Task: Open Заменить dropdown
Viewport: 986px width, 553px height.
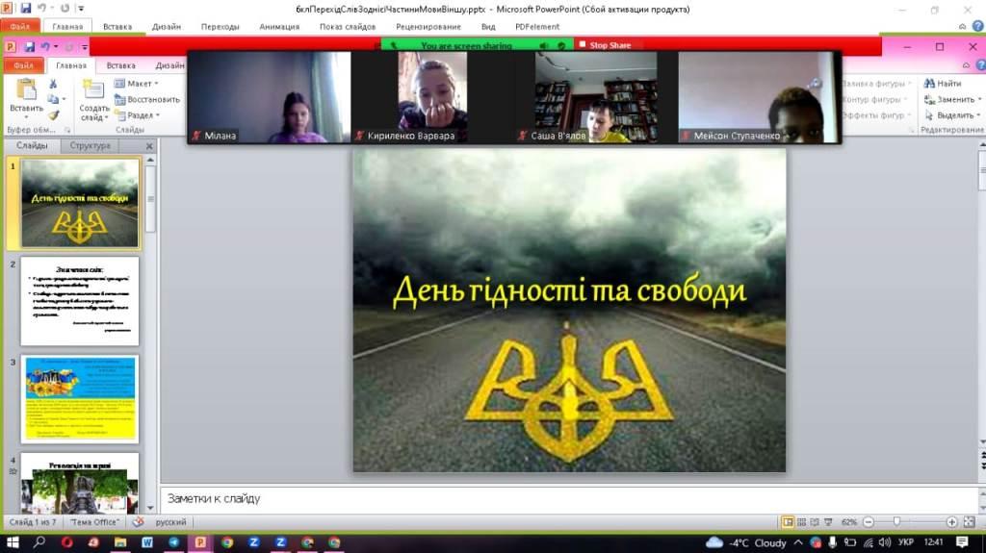Action: (x=952, y=99)
